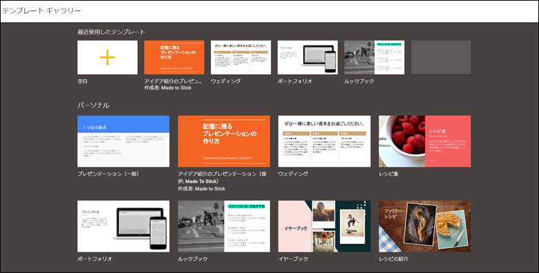Open the large ルックブック skateboard template
This screenshot has width=539, height=273.
[x=224, y=227]
